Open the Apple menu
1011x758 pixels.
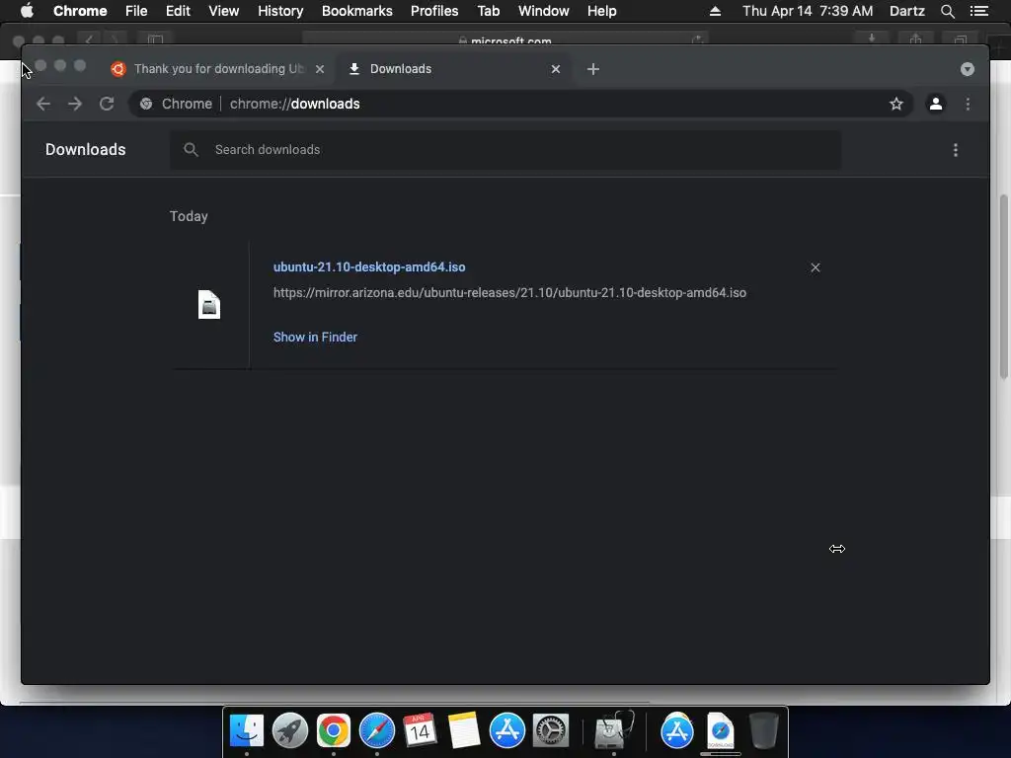27,11
